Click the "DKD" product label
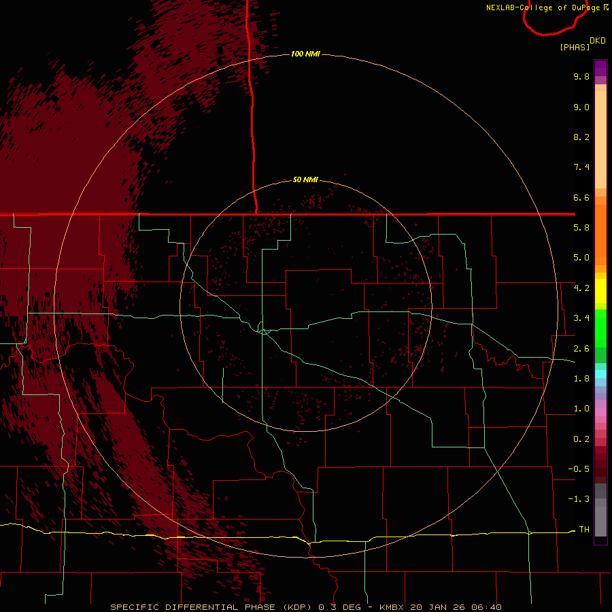 598,41
